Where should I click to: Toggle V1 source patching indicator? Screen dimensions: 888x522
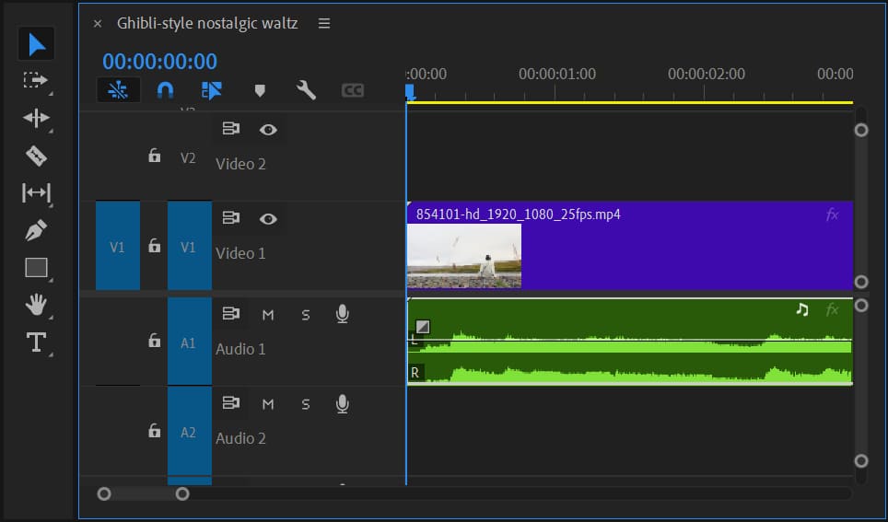tap(118, 246)
